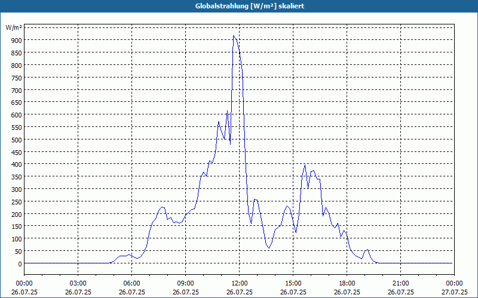Image resolution: width=478 pixels, height=298 pixels.
Task: Click the 21:00 time label
Action: click(400, 284)
